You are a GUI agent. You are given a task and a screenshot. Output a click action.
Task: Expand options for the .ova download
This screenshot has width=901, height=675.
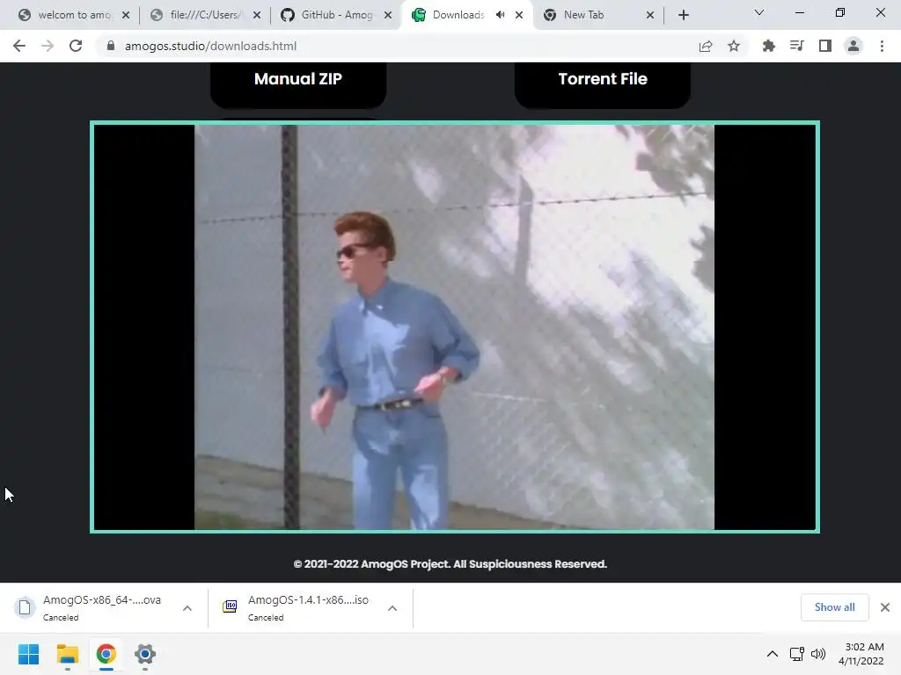tap(187, 608)
